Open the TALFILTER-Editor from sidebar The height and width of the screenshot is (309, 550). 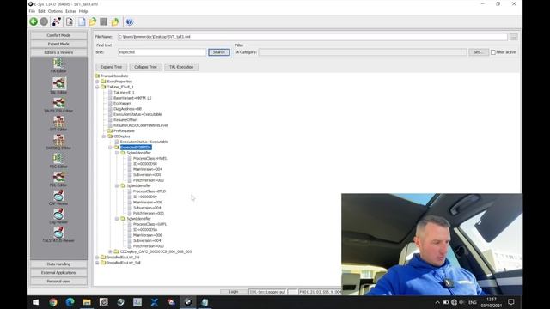coord(58,105)
